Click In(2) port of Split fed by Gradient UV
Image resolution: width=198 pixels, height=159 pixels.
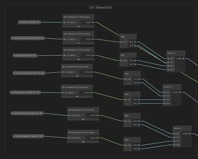point(121,61)
